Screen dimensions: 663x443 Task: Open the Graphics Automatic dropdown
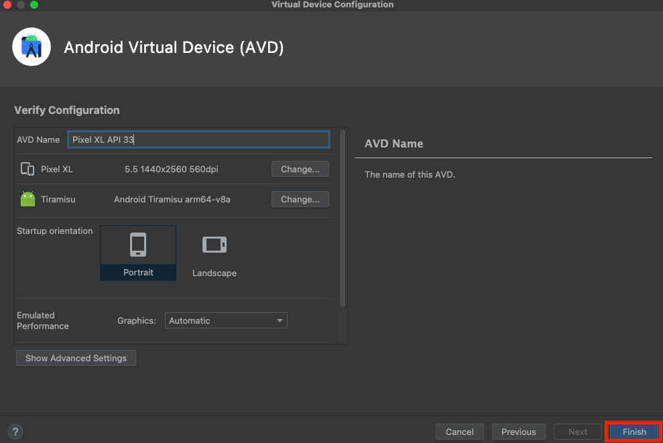pos(226,320)
